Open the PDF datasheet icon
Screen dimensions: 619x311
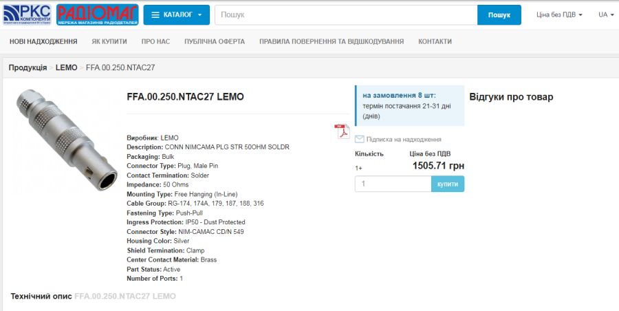coord(343,131)
